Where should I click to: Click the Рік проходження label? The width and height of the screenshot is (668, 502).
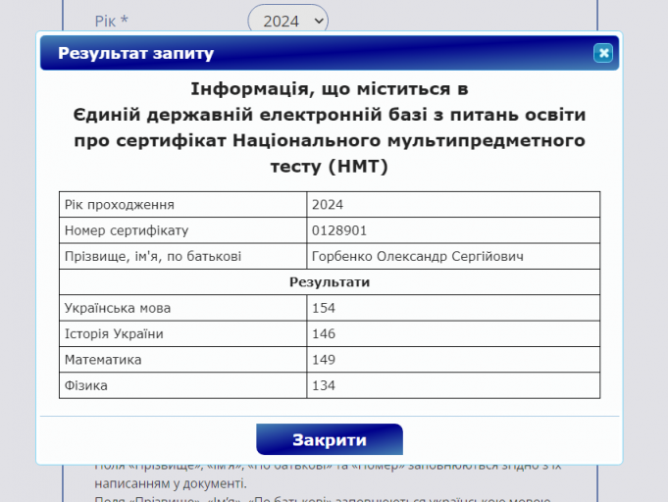point(120,205)
